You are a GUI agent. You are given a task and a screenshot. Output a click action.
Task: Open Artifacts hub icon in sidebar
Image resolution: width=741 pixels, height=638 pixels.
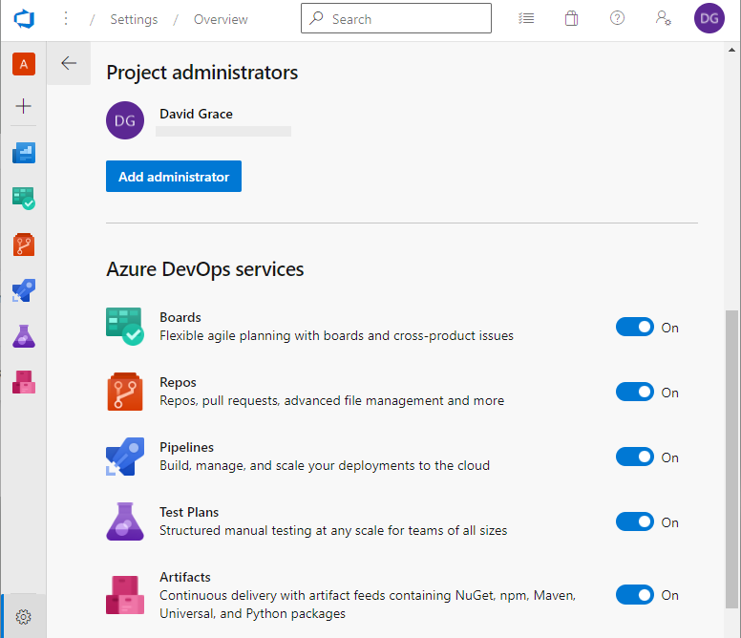click(24, 382)
